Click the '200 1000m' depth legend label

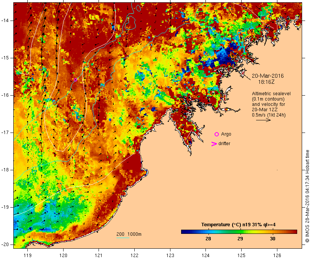129,234
